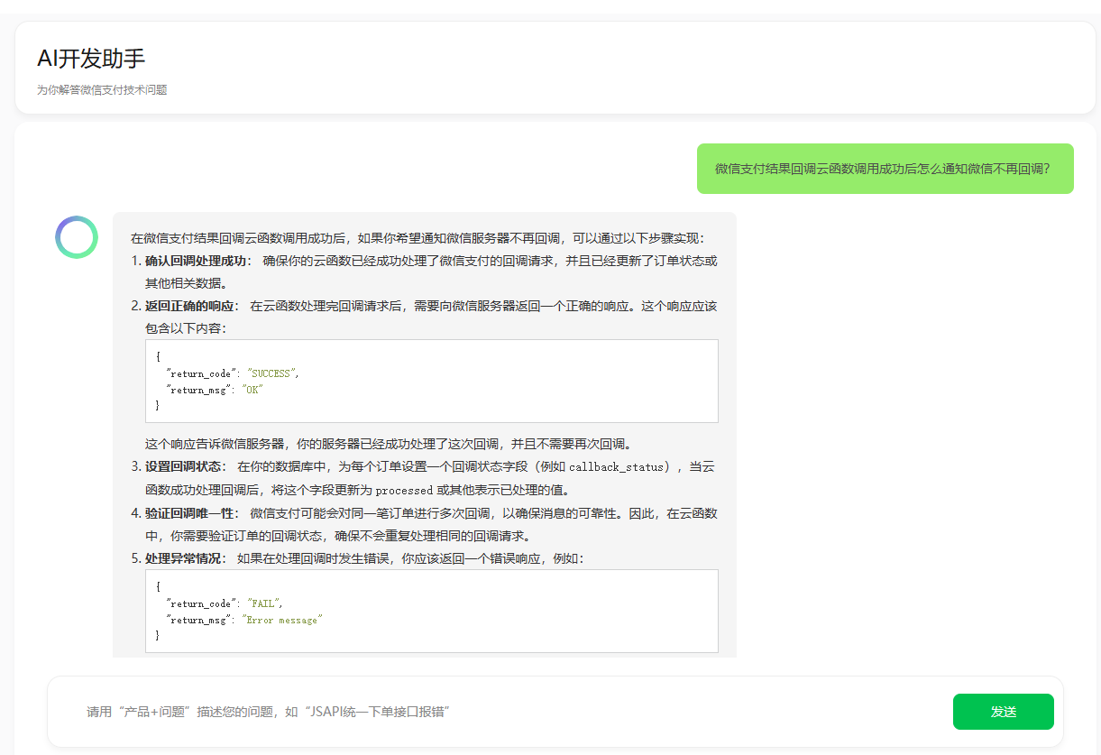This screenshot has width=1101, height=755.
Task: Click the FAIL JSON code block
Action: point(432,611)
